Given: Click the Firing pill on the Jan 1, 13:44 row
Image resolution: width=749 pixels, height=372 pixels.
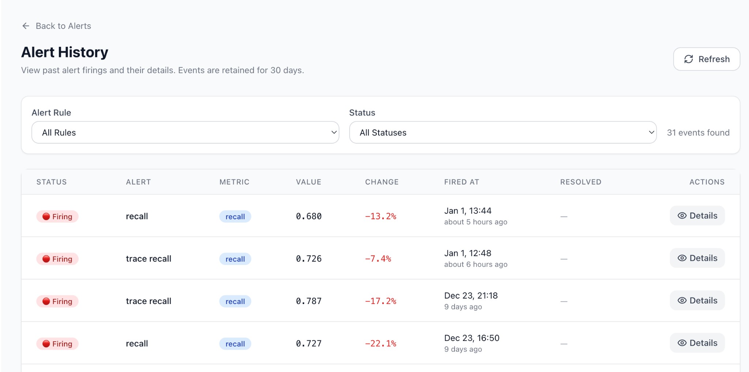Looking at the screenshot, I should (x=57, y=216).
